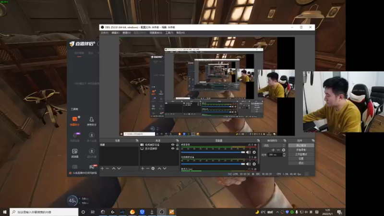Adjust the 桌面音频 volume slider
Image resolution: width=384 pixels, height=216 pixels.
pyautogui.click(x=213, y=152)
